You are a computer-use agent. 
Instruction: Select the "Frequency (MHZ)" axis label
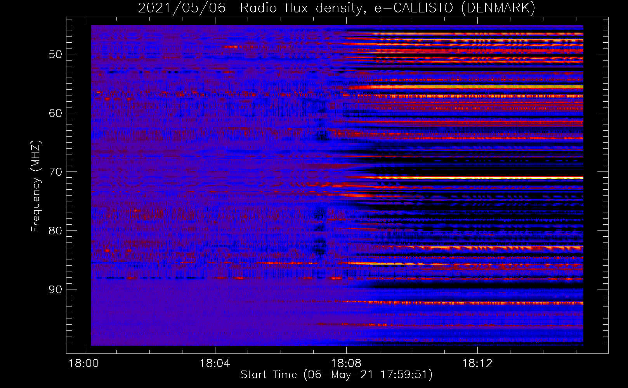[36, 186]
